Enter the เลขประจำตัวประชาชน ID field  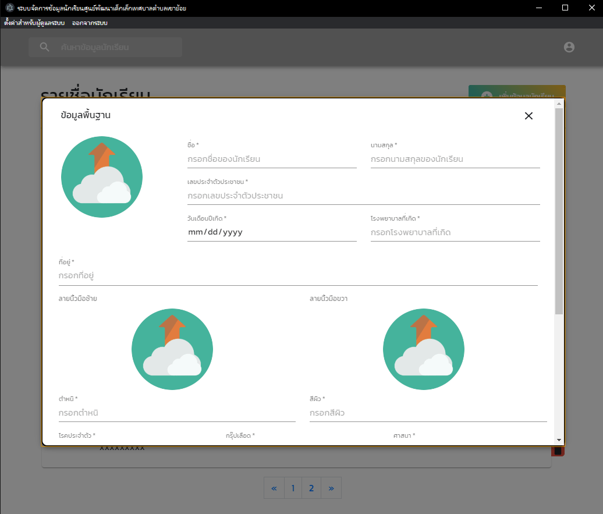point(363,196)
